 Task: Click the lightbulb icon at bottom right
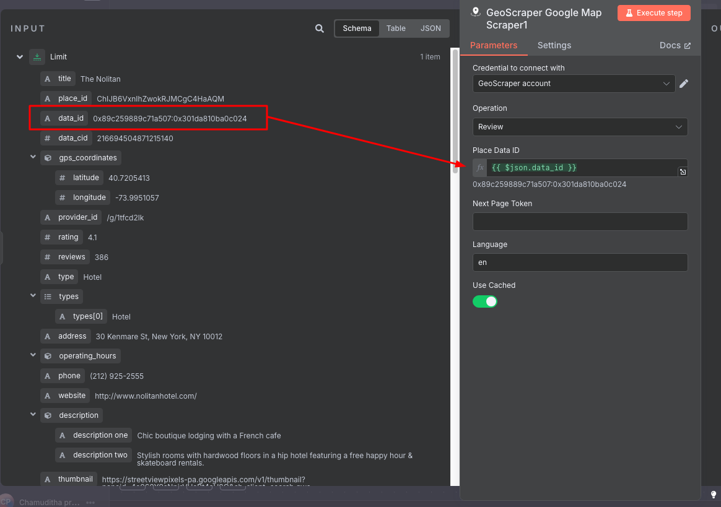coord(713,495)
